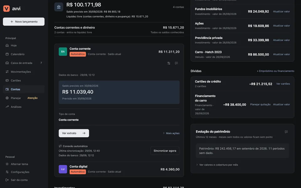Click the Sair da conta exit icon

click(7, 180)
